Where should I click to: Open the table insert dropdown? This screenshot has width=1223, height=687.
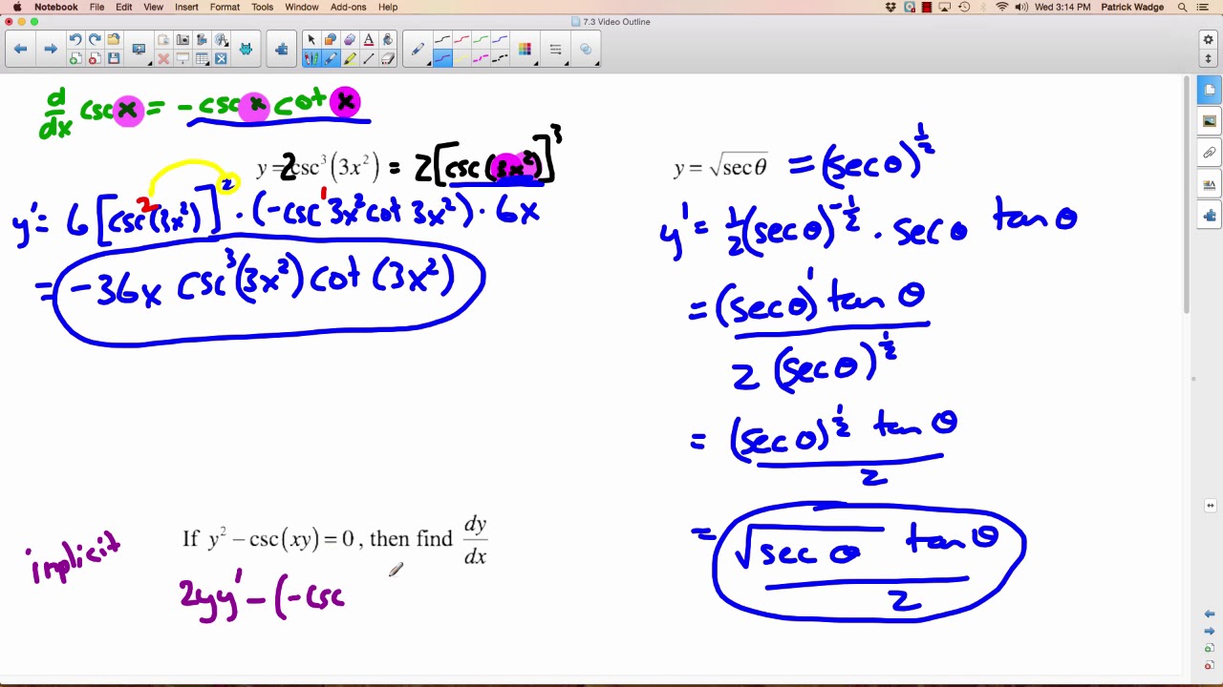point(202,59)
